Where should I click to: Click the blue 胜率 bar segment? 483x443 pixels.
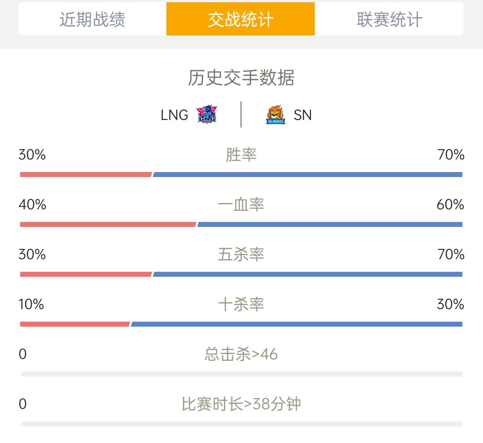pyautogui.click(x=308, y=175)
